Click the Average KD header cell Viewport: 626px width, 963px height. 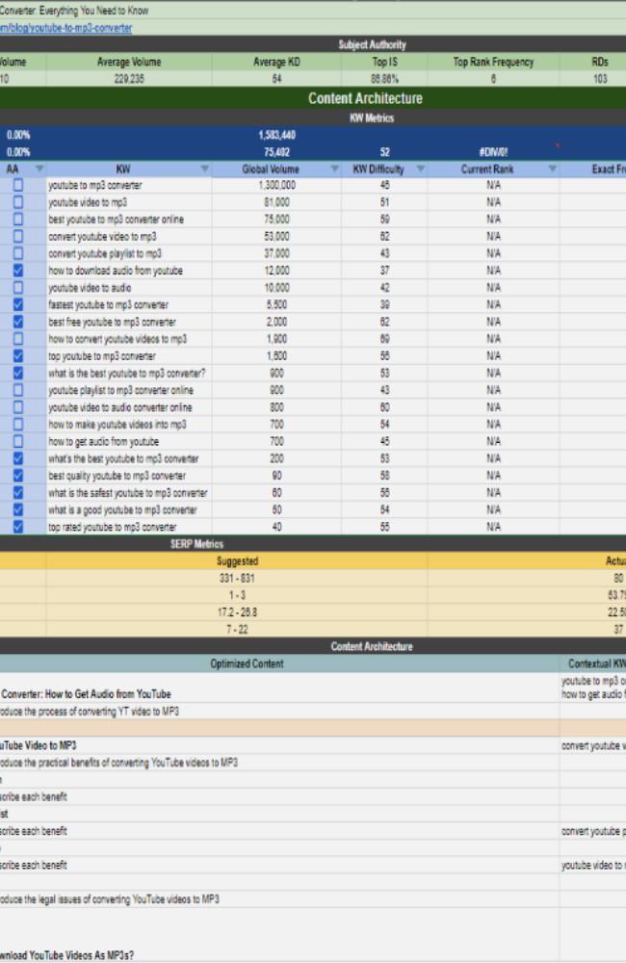point(276,62)
